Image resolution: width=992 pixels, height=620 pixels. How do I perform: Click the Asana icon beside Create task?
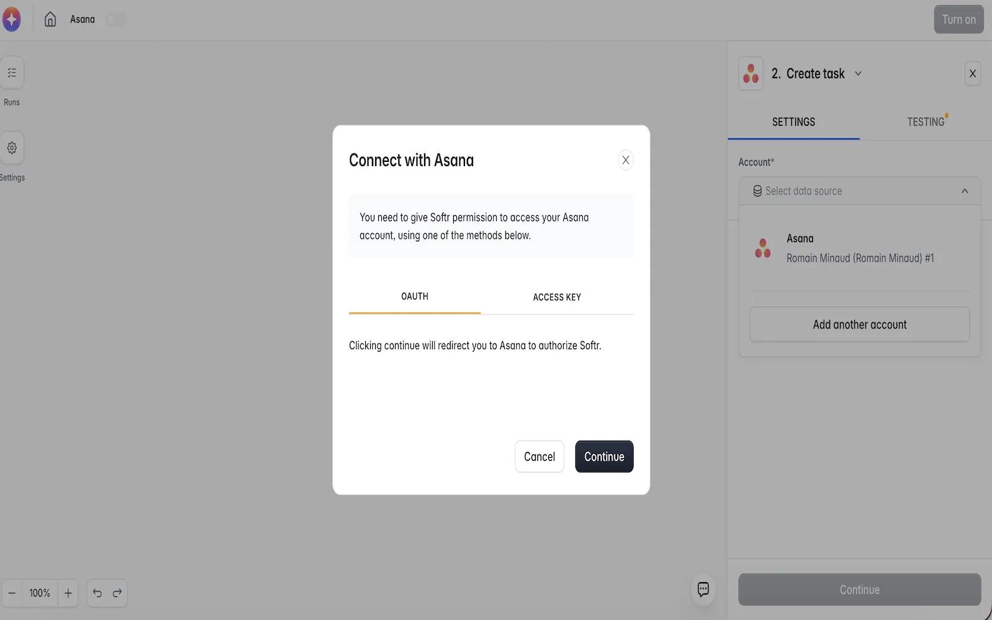(x=751, y=73)
